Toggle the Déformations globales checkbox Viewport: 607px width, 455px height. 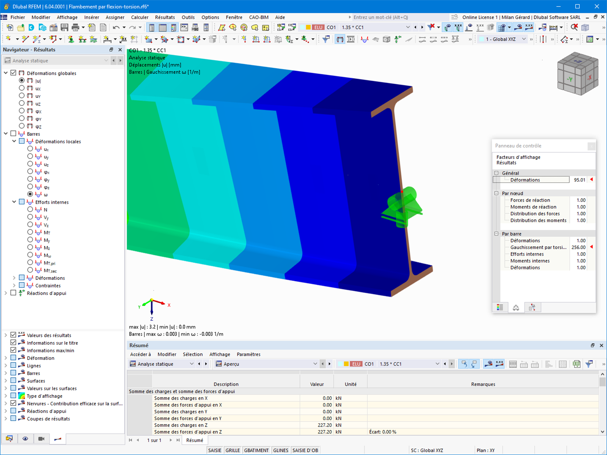pos(13,73)
